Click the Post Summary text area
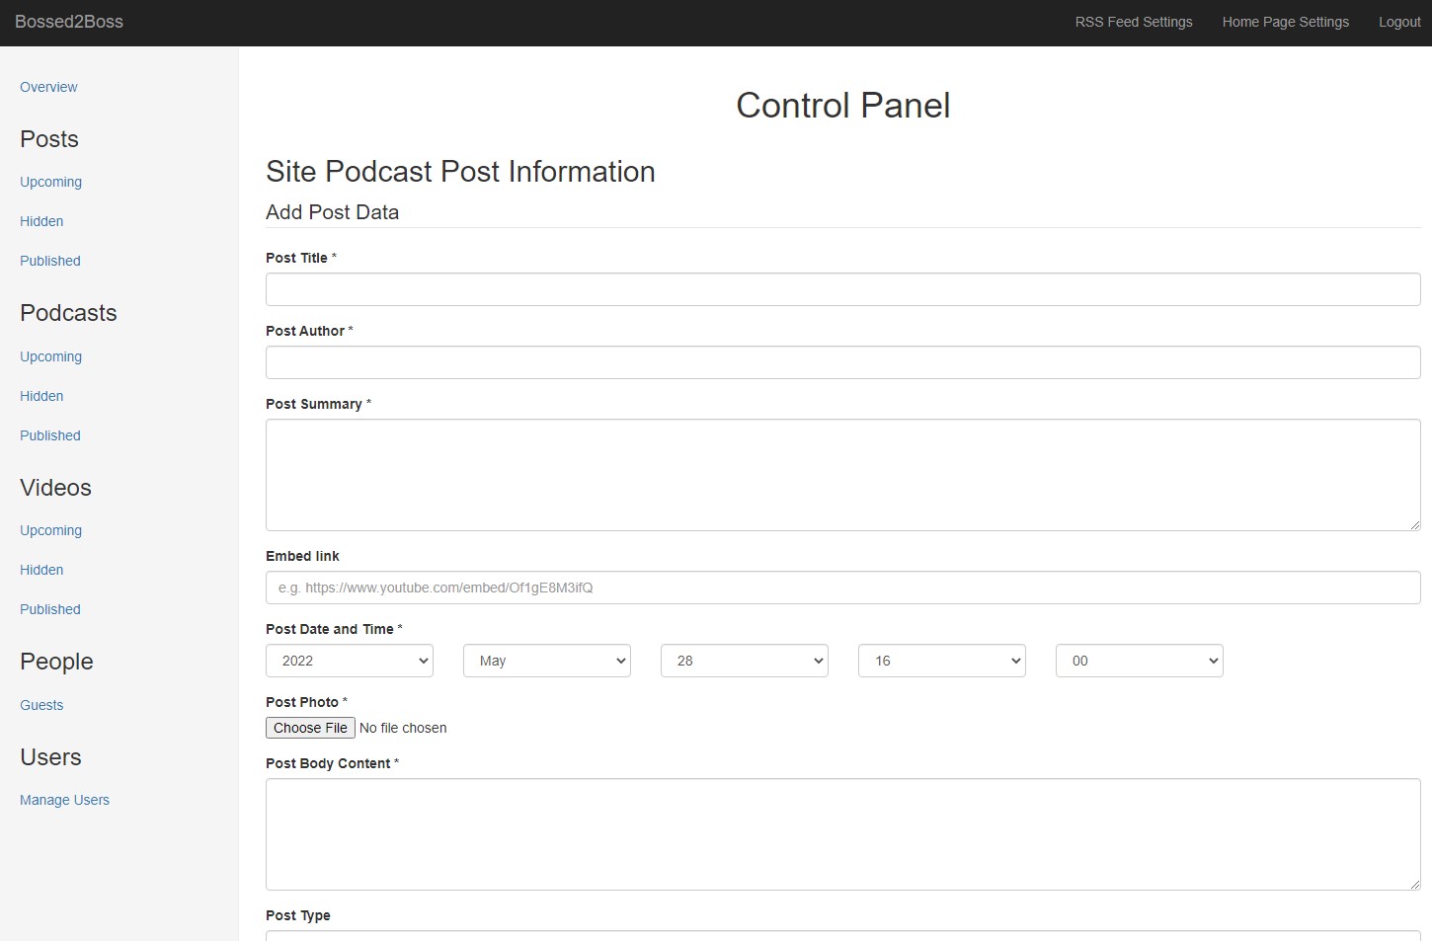The height and width of the screenshot is (941, 1432). click(x=842, y=475)
